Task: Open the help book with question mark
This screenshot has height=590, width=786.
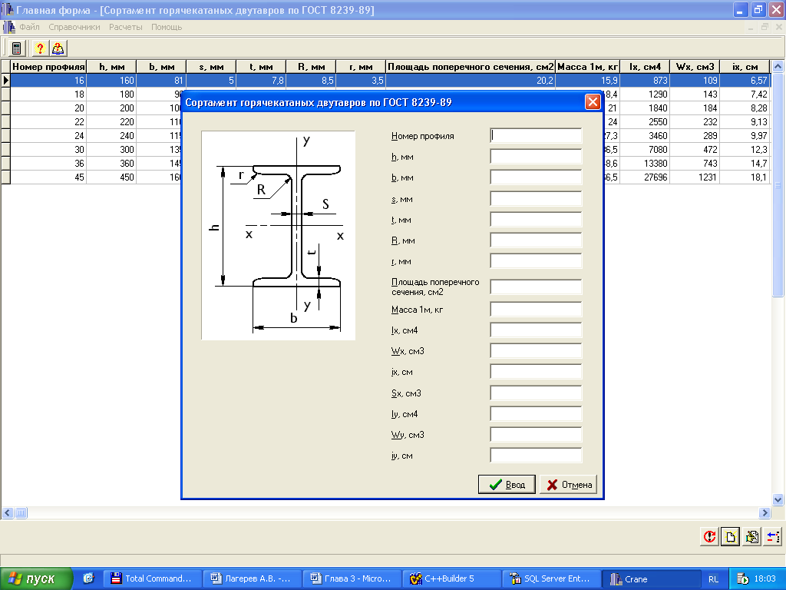Action: click(58, 48)
